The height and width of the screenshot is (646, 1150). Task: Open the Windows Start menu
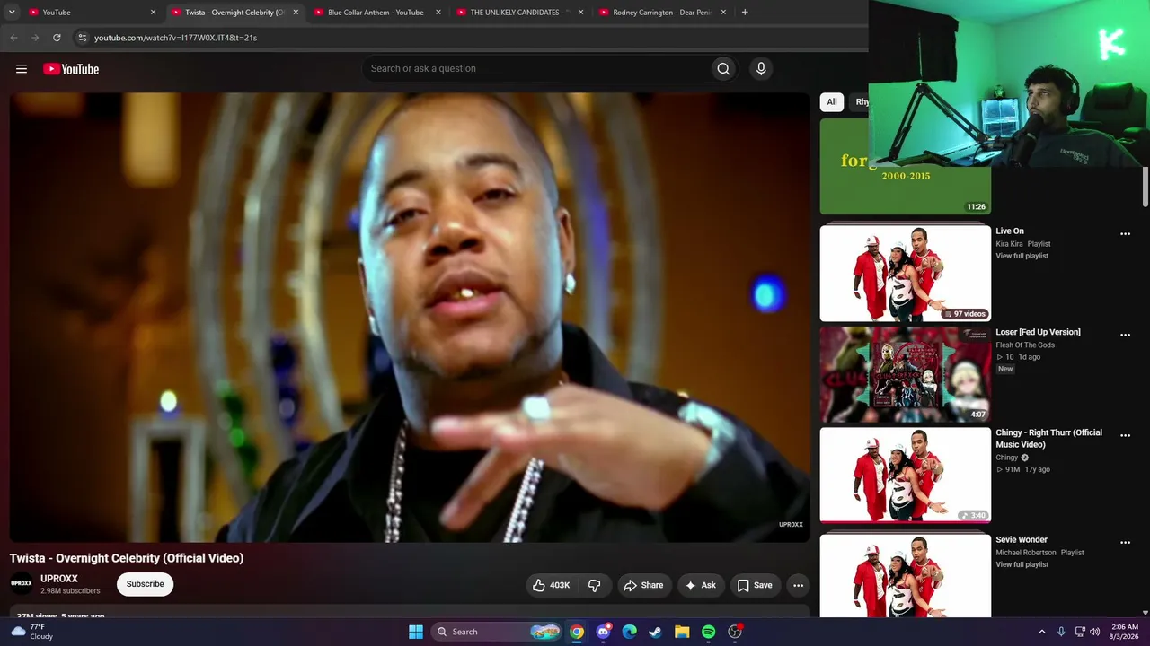tap(416, 632)
